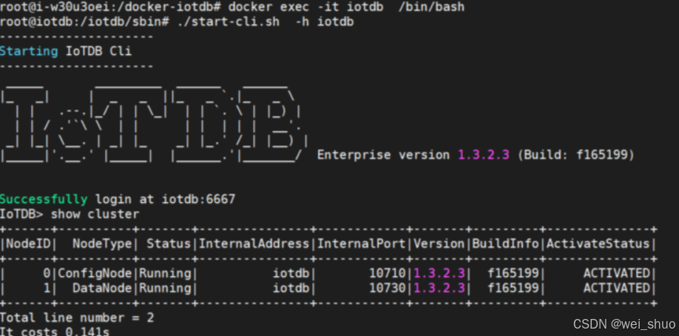Click the ActivateStatus column header
679x336 pixels.
[598, 243]
